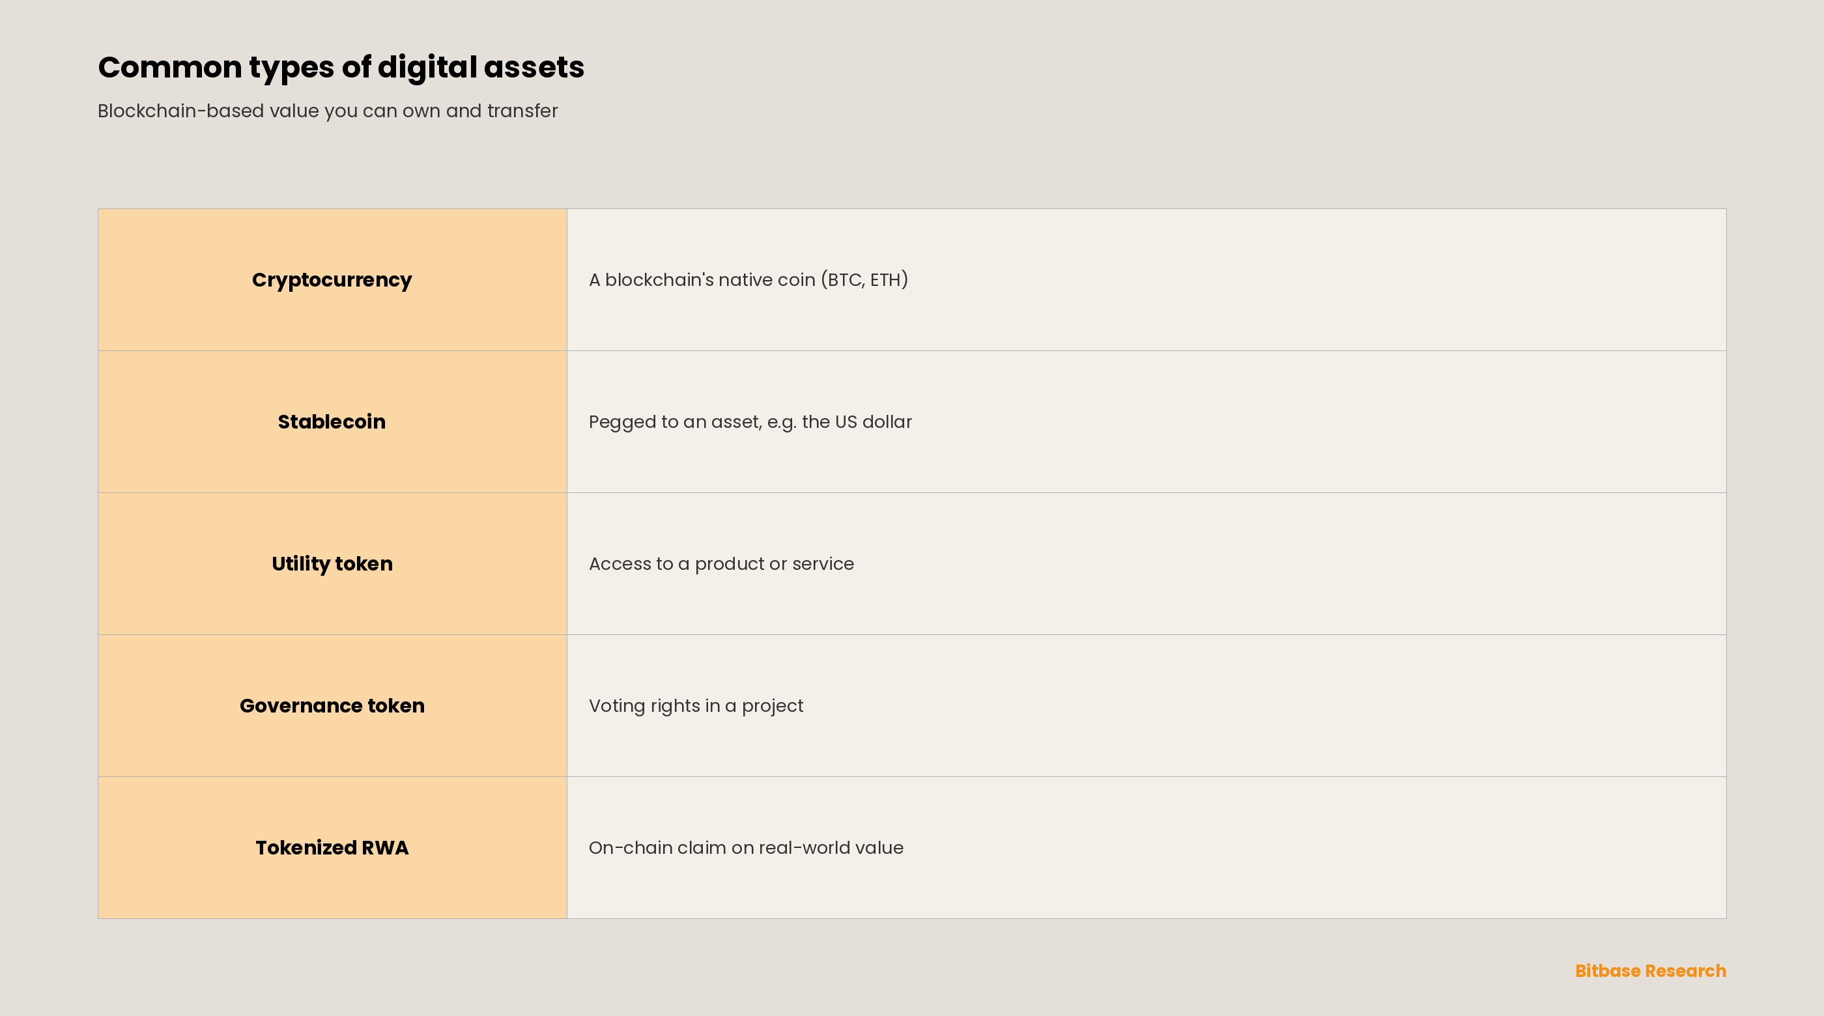Select the 'Cryptocurrency' table cell
Screen dimensions: 1824x1016
tap(332, 279)
